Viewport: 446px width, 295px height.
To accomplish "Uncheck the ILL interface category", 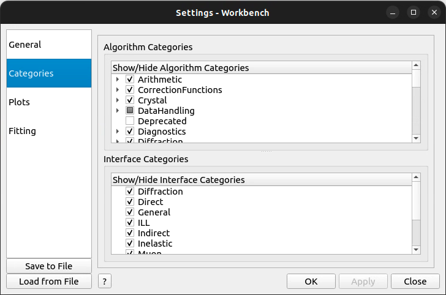I will 130,223.
